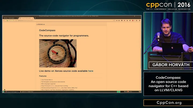
Task: Click the page vertical scrollbar
Action: pos(141,58)
